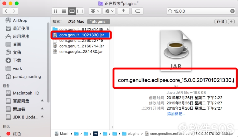
Task: Go forward with the right arrow button
Action: click(x=14, y=11)
